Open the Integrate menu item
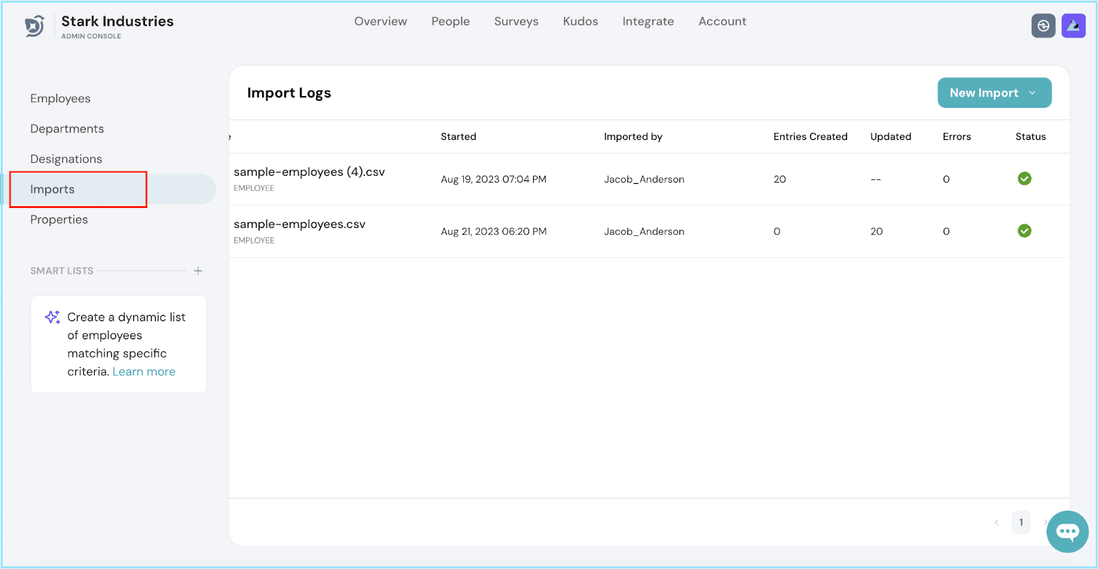The image size is (1098, 569). click(648, 21)
